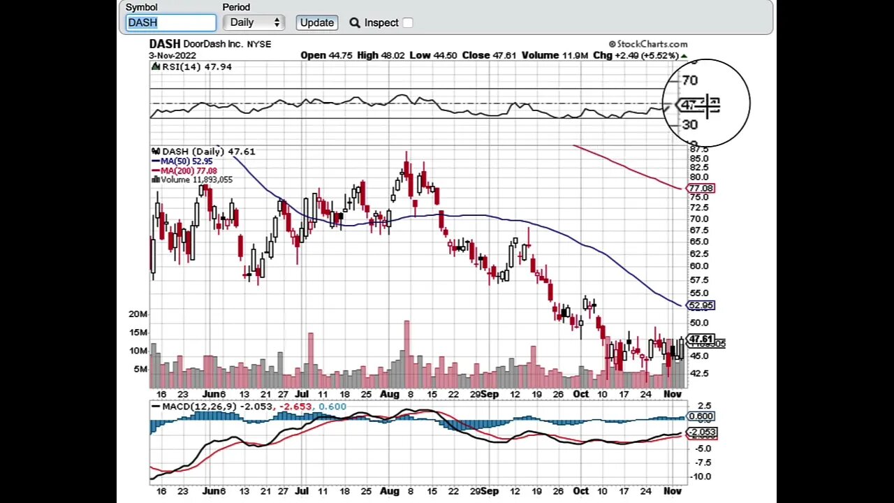
Task: Click the Symbol label text
Action: tap(142, 7)
